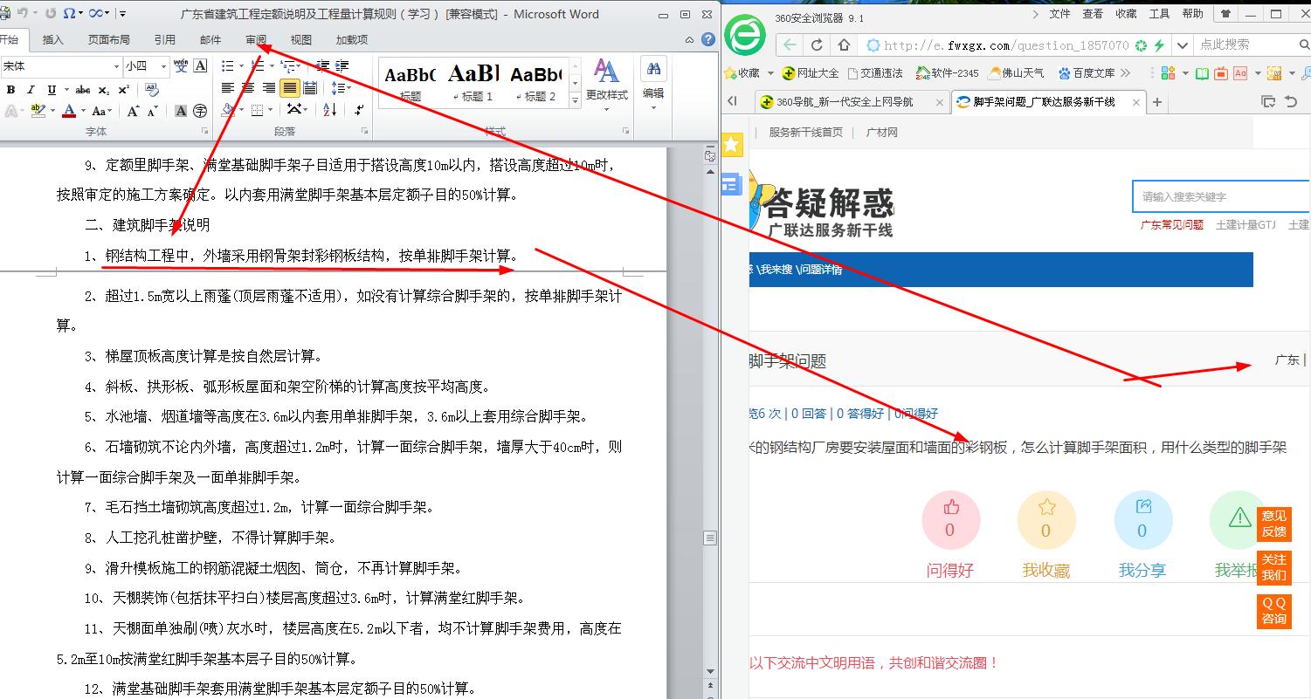The width and height of the screenshot is (1311, 699).
Task: Click the paragraph shading paint bucket
Action: [227, 110]
